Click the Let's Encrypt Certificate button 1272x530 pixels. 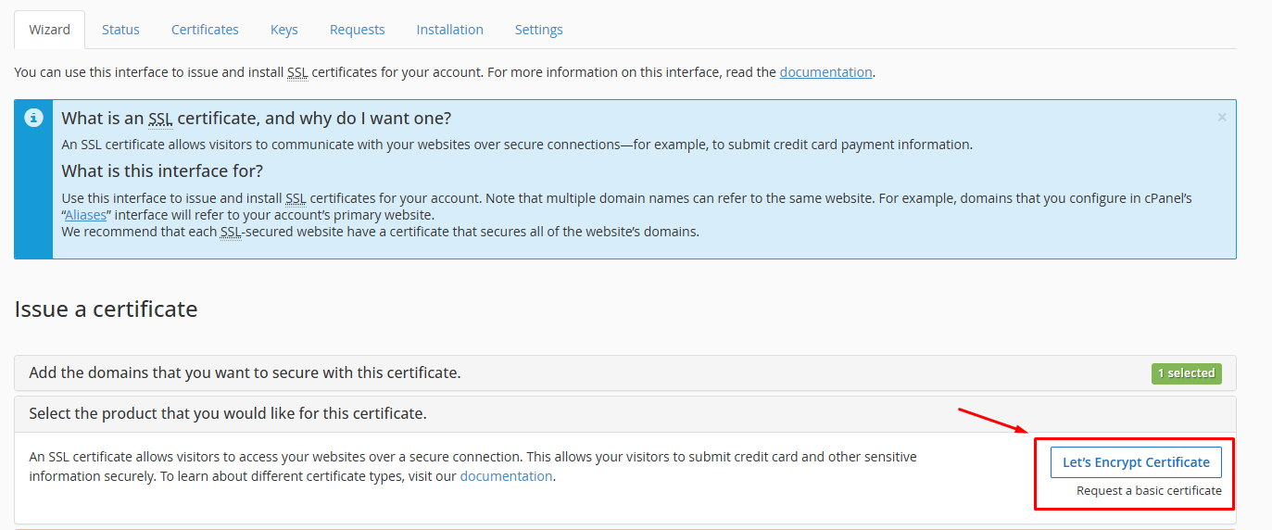pos(1136,462)
